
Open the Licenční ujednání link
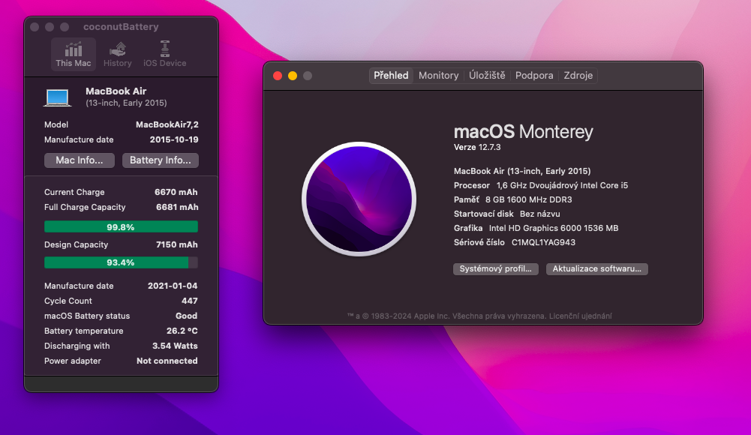(580, 316)
